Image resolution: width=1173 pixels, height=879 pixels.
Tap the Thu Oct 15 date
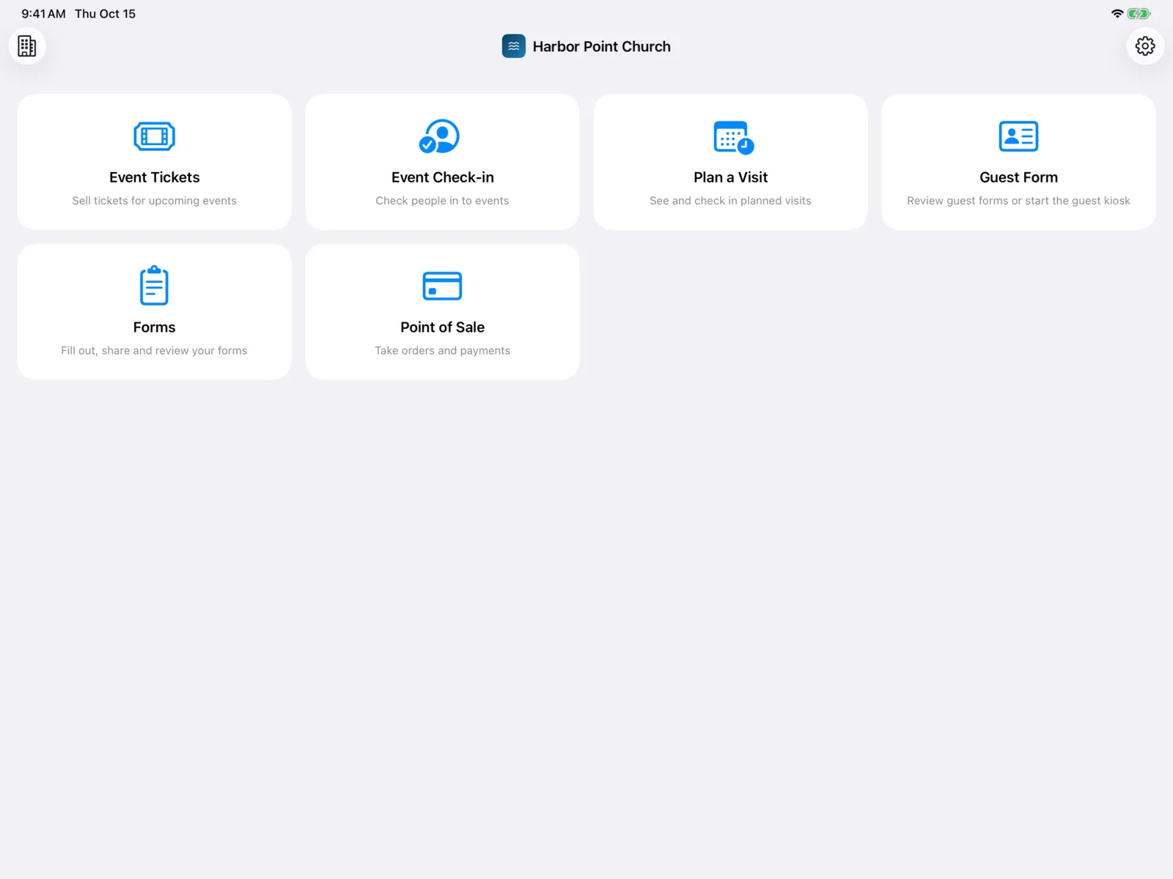[x=105, y=14]
